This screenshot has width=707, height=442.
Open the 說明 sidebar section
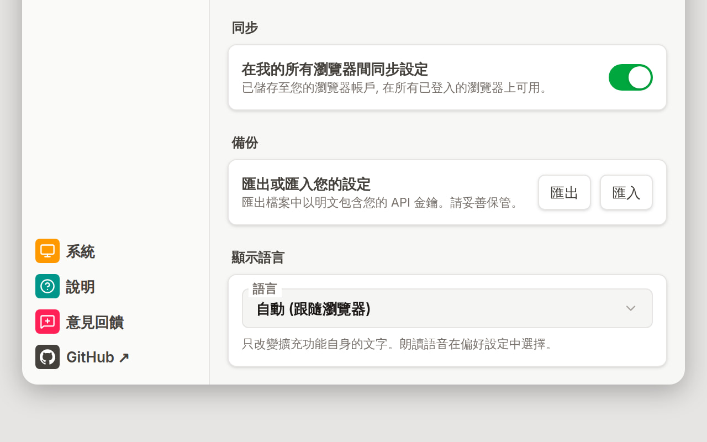point(80,287)
